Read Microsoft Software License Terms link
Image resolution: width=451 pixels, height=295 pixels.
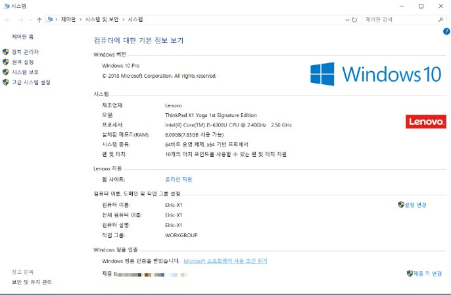[x=225, y=261]
